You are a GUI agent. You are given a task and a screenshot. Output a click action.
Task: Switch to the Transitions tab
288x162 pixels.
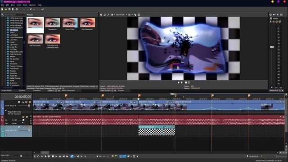click(x=36, y=90)
